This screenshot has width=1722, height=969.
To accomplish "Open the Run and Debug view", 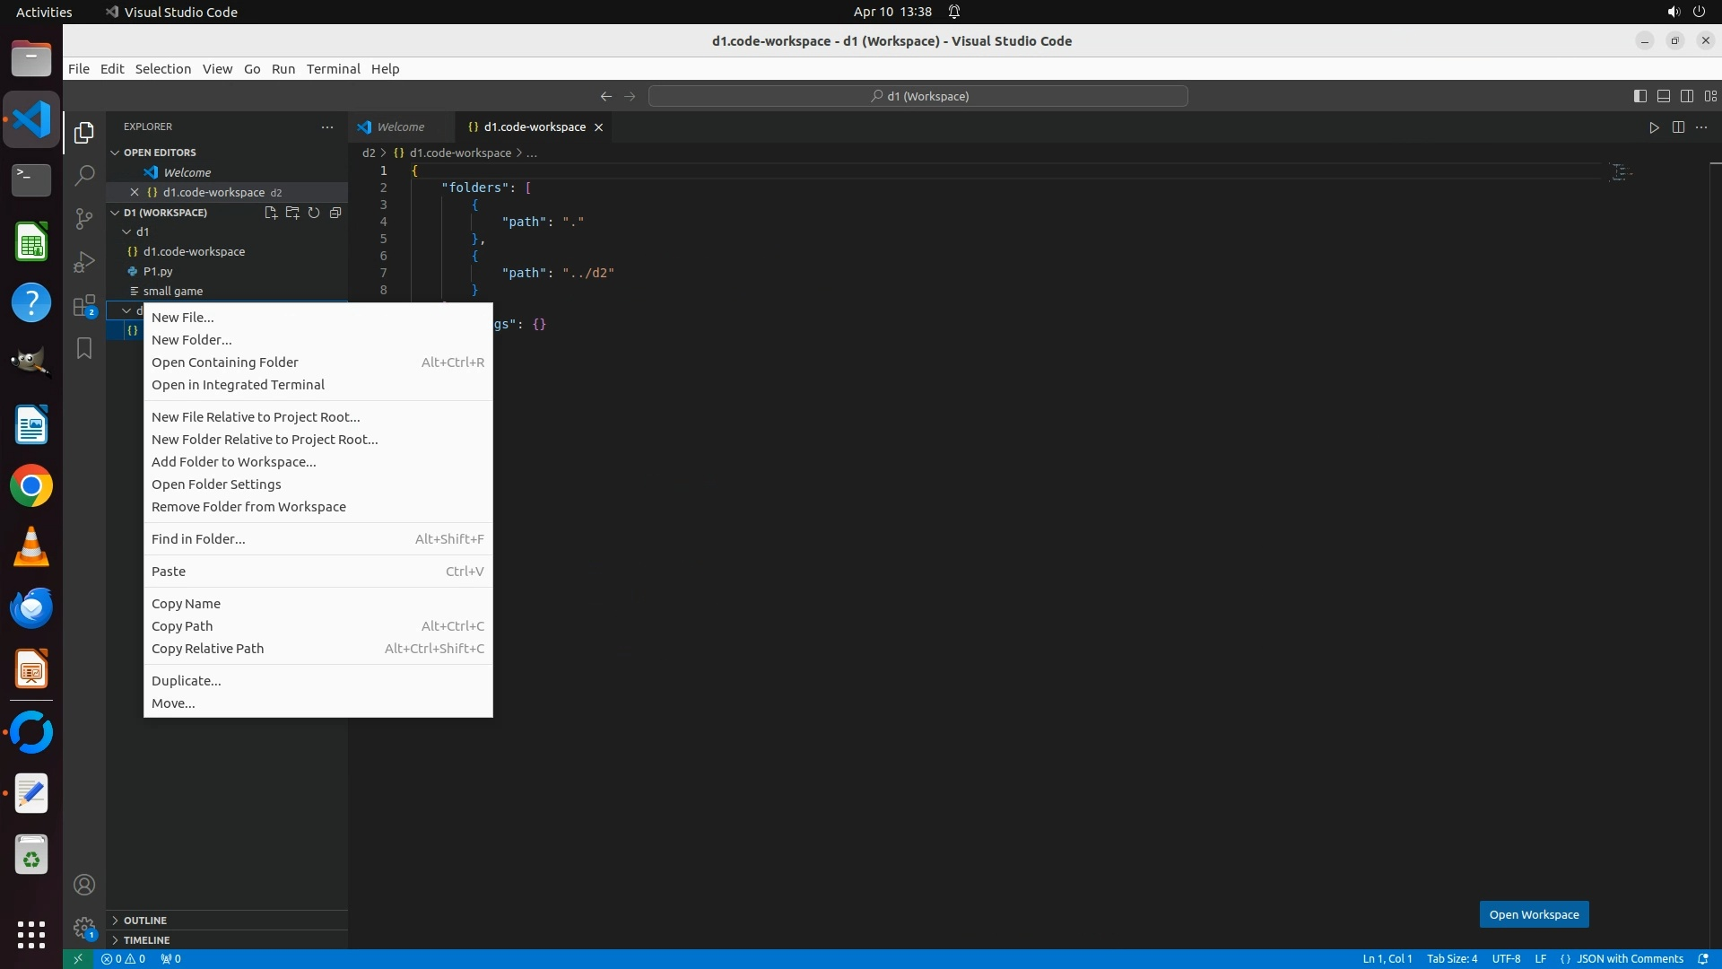I will coord(84,262).
